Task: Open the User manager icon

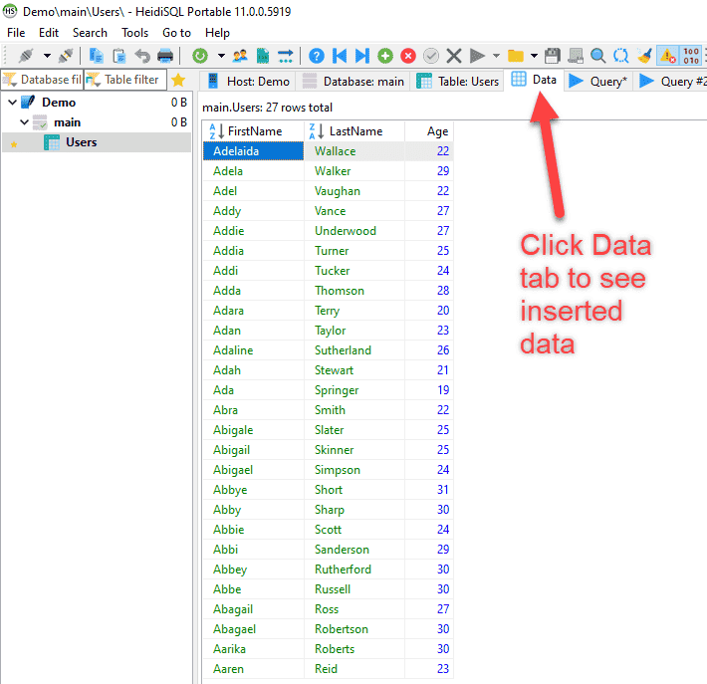Action: (240, 56)
